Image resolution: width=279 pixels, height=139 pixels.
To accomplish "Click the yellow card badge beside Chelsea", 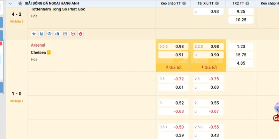I will click(x=49, y=52).
